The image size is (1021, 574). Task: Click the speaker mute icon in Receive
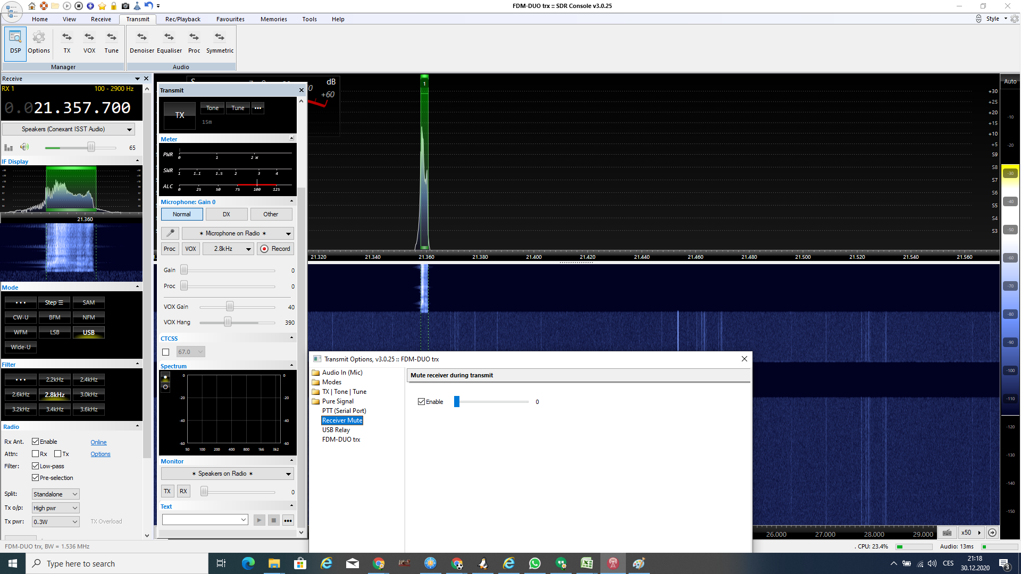point(24,147)
